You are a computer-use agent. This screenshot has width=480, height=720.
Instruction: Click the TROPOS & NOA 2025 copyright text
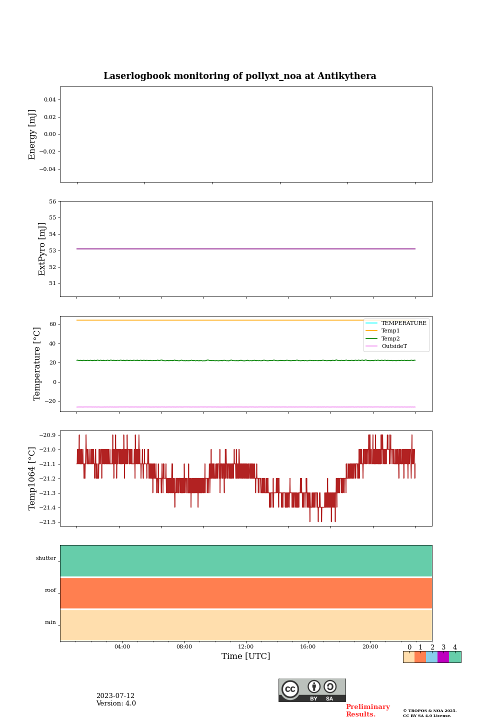point(430,710)
